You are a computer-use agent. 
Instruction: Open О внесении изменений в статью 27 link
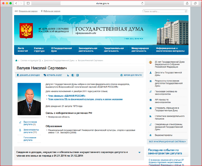(x=166, y=162)
